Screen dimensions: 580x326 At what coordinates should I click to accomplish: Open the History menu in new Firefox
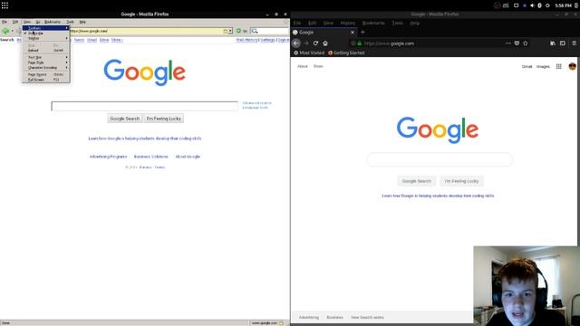[348, 23]
